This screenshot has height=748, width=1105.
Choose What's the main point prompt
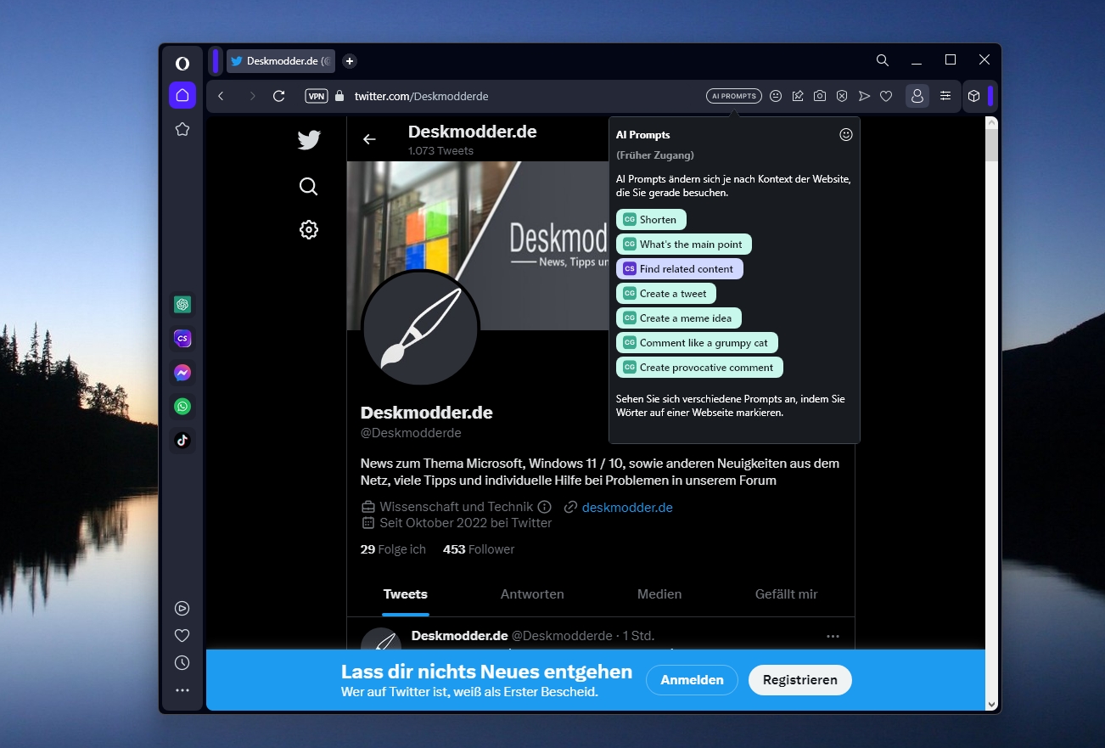tap(684, 244)
